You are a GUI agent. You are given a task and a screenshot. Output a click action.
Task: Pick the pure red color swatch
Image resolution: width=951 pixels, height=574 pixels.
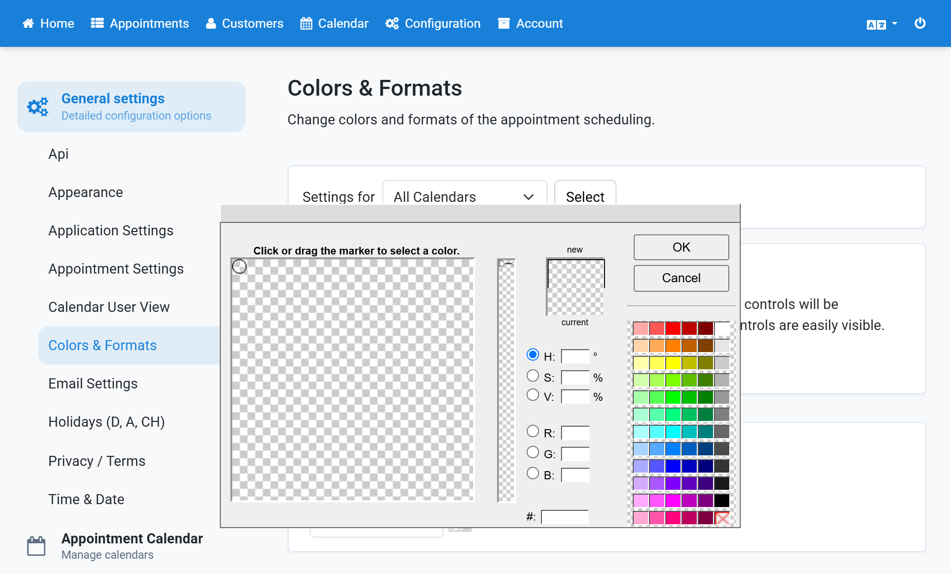point(673,329)
